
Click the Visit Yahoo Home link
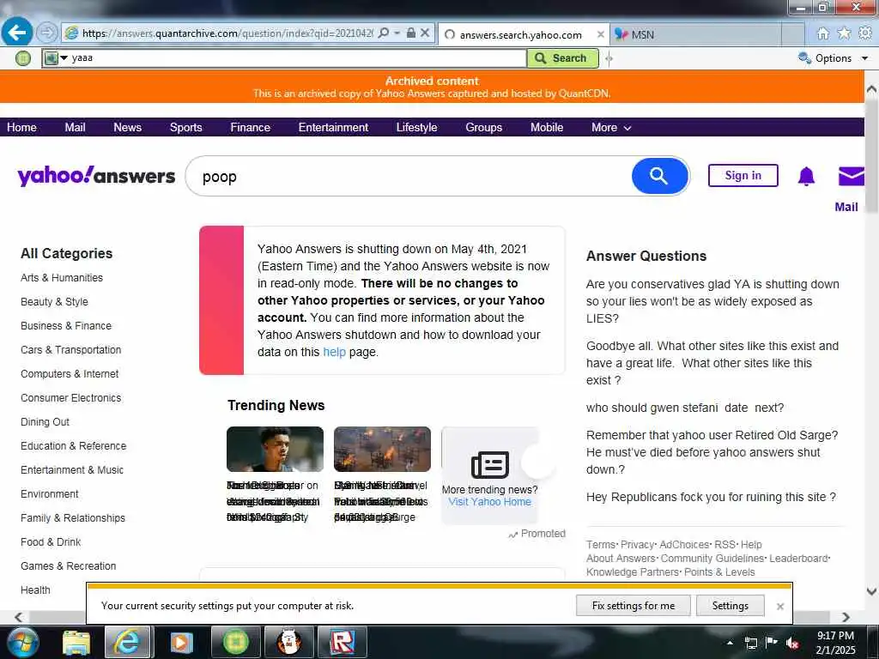click(x=489, y=502)
